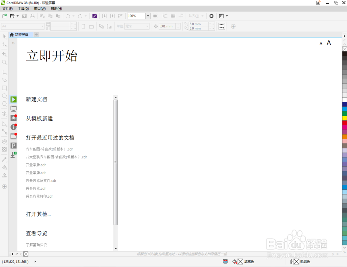The height and width of the screenshot is (267, 347).
Task: Click the info circle sidebar icon
Action: coord(14,127)
